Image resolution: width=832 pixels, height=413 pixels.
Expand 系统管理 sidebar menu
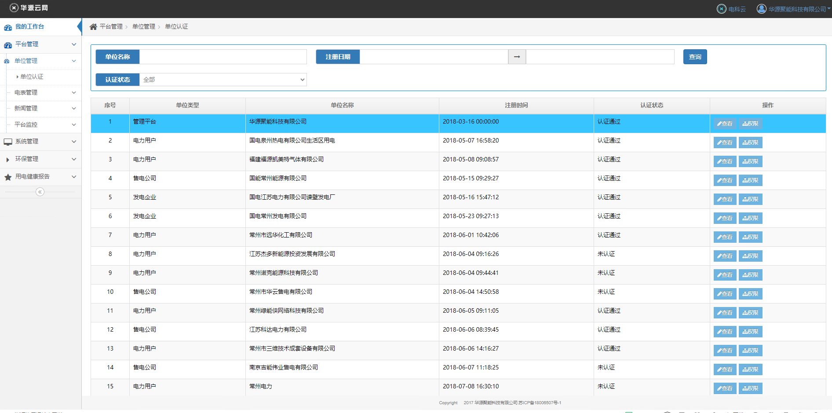point(40,142)
